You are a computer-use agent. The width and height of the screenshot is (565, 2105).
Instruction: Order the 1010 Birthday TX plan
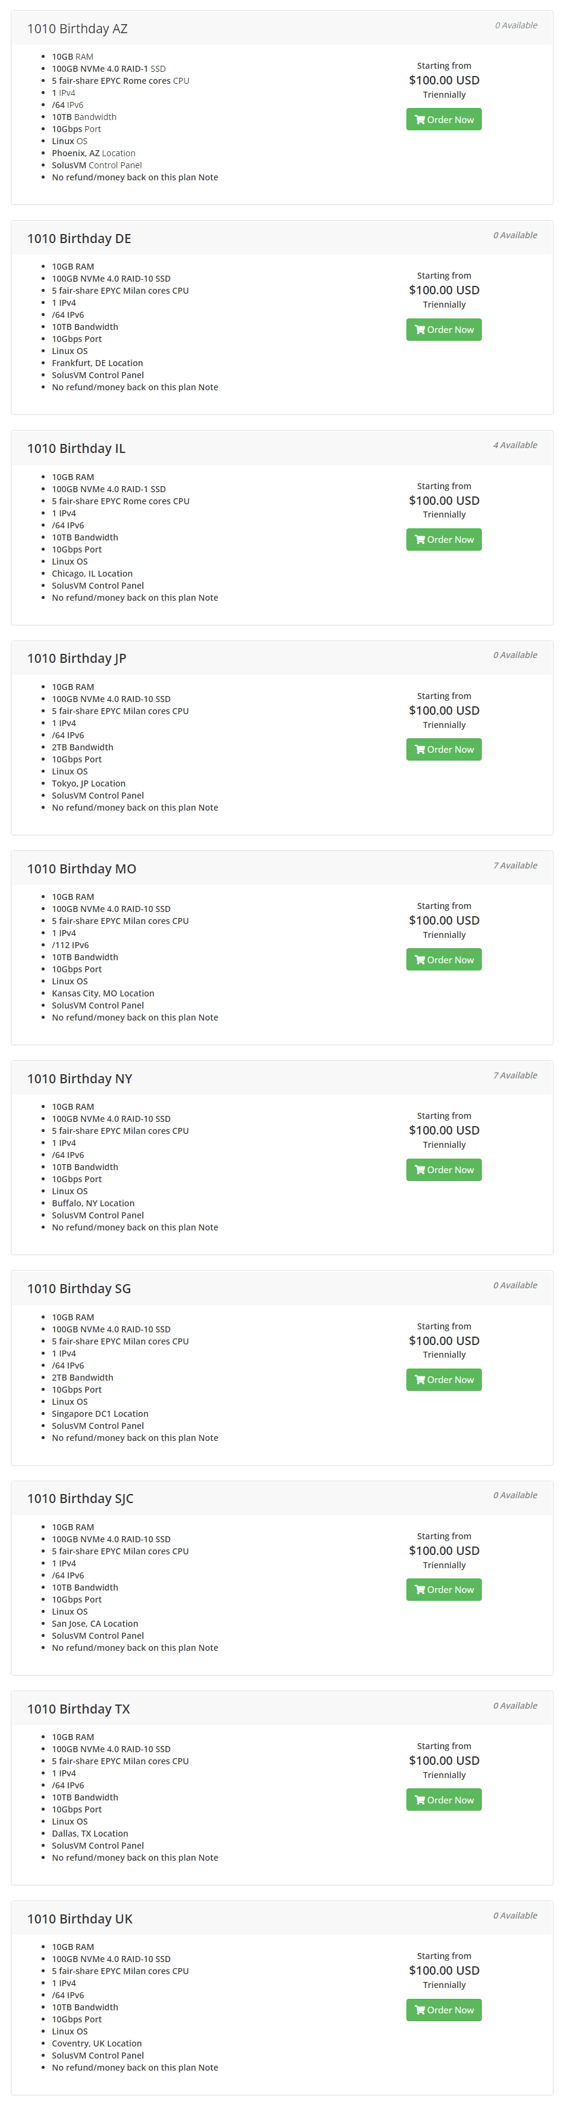click(x=443, y=1800)
